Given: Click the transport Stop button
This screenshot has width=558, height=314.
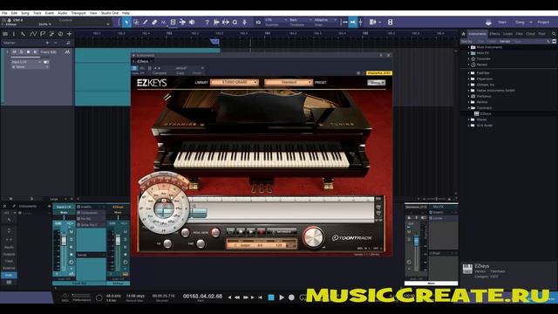Looking at the screenshot, I should 271,297.
